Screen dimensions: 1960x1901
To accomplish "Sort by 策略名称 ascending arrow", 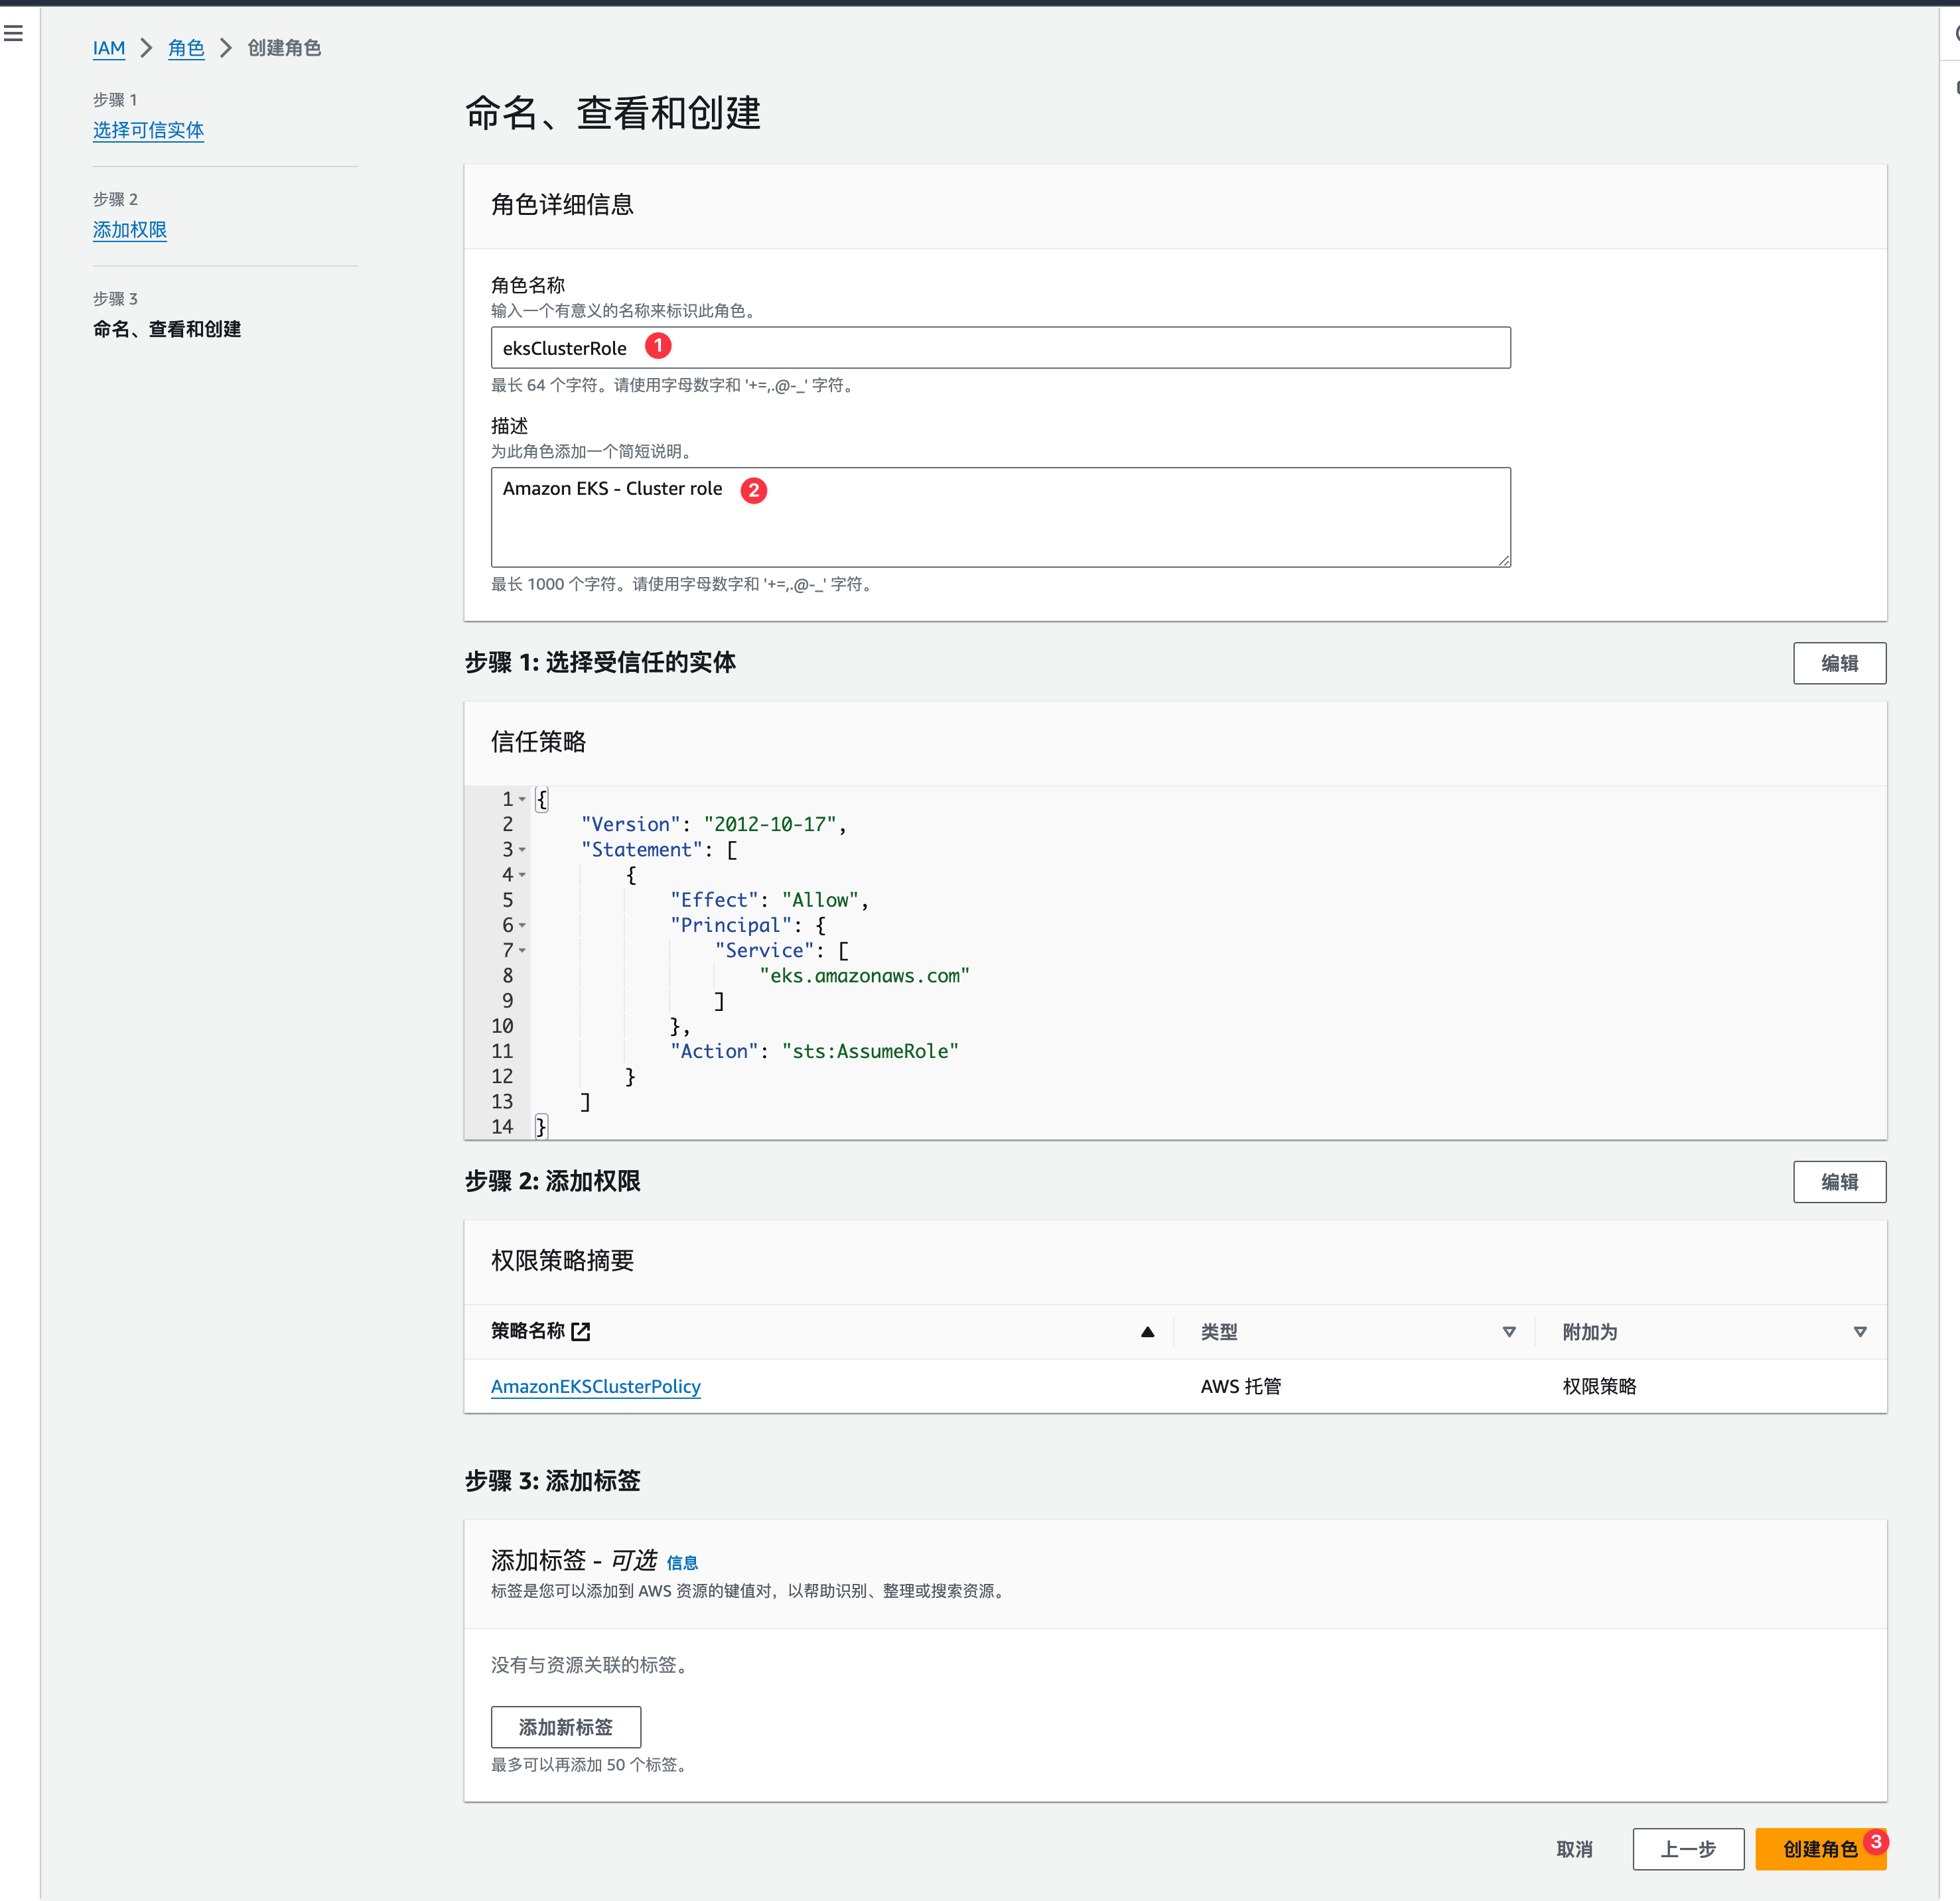I will [x=1148, y=1333].
